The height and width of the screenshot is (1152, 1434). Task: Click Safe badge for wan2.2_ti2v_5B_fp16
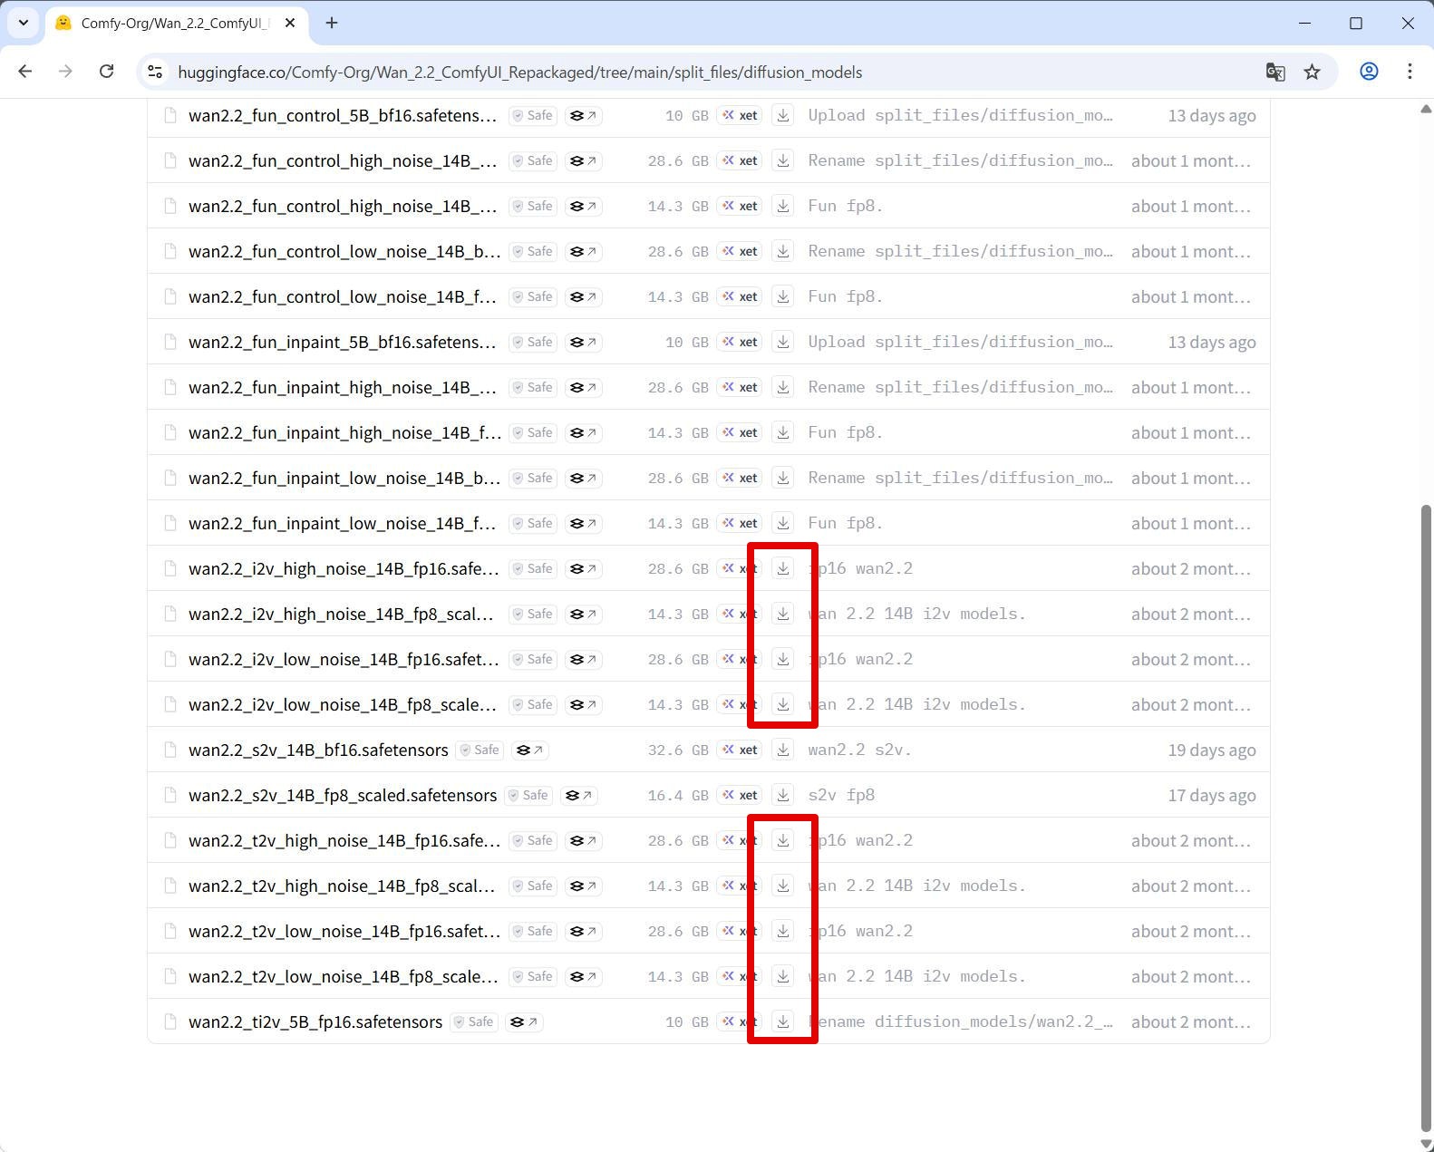tap(474, 1021)
